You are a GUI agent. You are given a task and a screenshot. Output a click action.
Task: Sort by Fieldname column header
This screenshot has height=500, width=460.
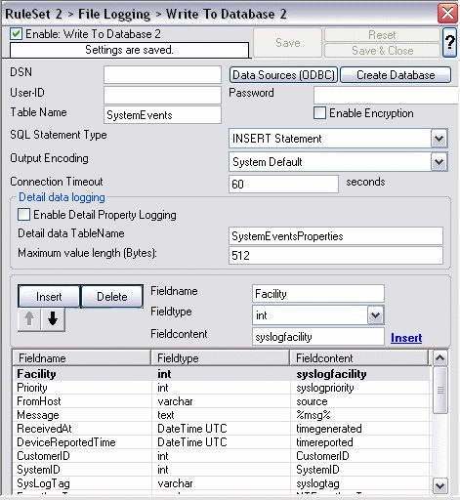[x=81, y=358]
